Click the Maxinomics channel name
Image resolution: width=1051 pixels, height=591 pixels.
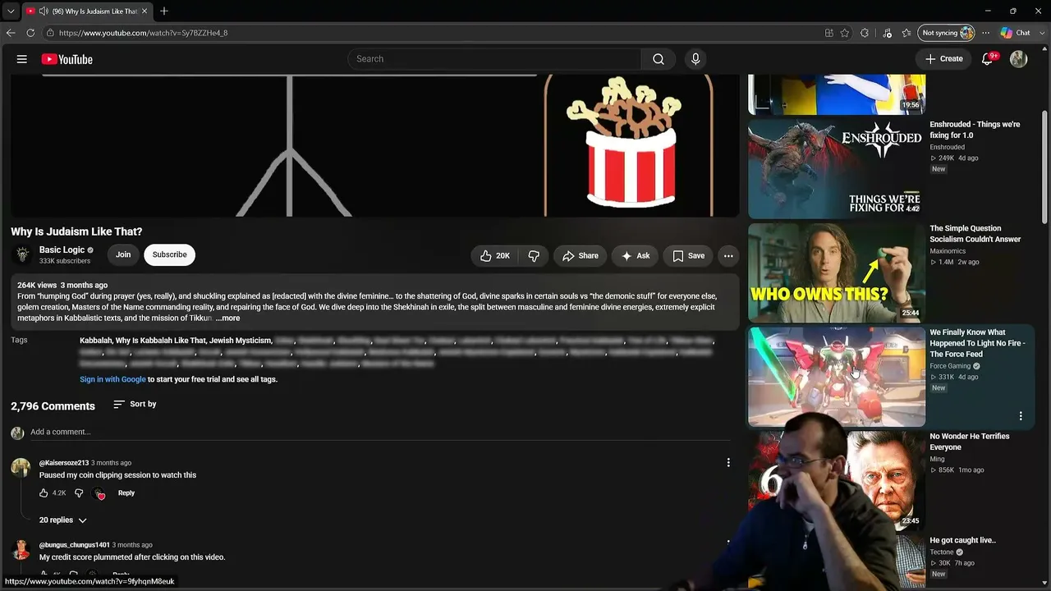[x=948, y=251]
